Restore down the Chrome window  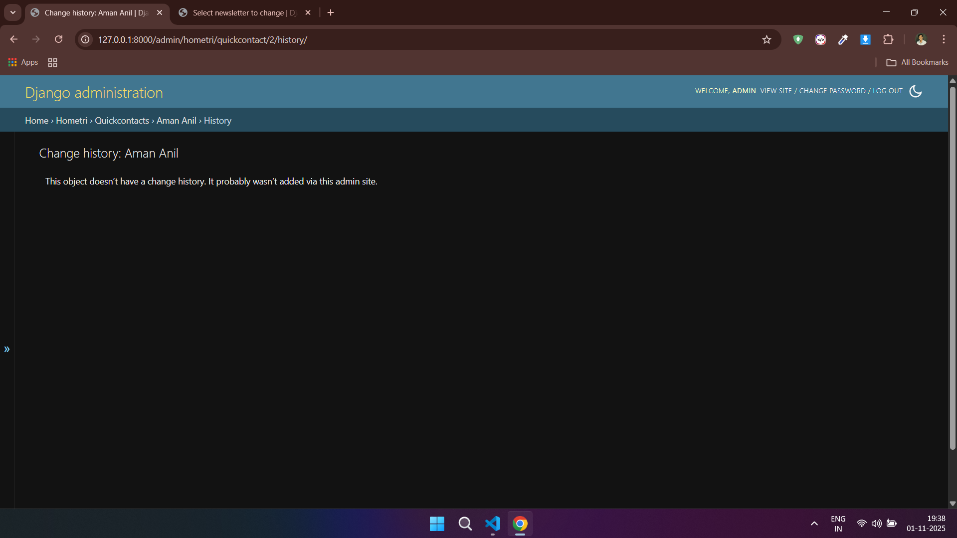click(x=914, y=12)
